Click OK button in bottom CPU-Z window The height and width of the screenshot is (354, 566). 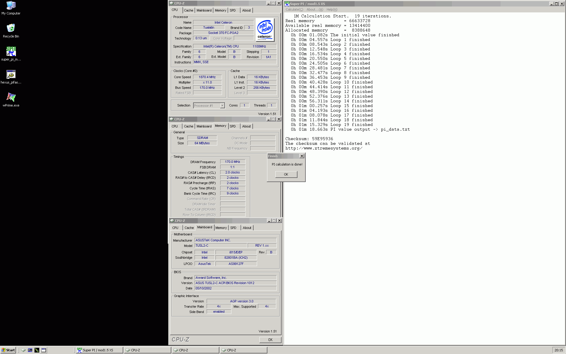(x=270, y=340)
